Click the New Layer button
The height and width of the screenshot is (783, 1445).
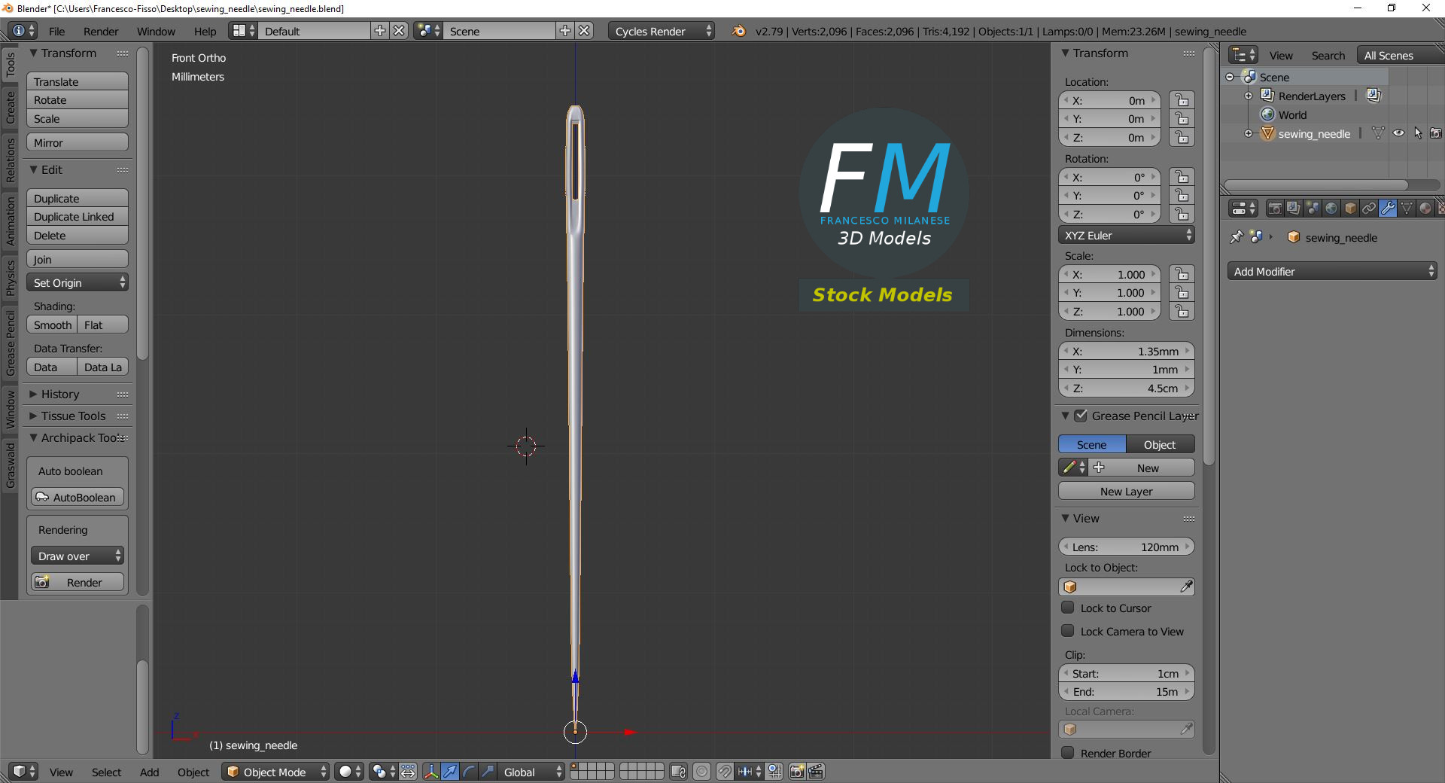[x=1126, y=491]
